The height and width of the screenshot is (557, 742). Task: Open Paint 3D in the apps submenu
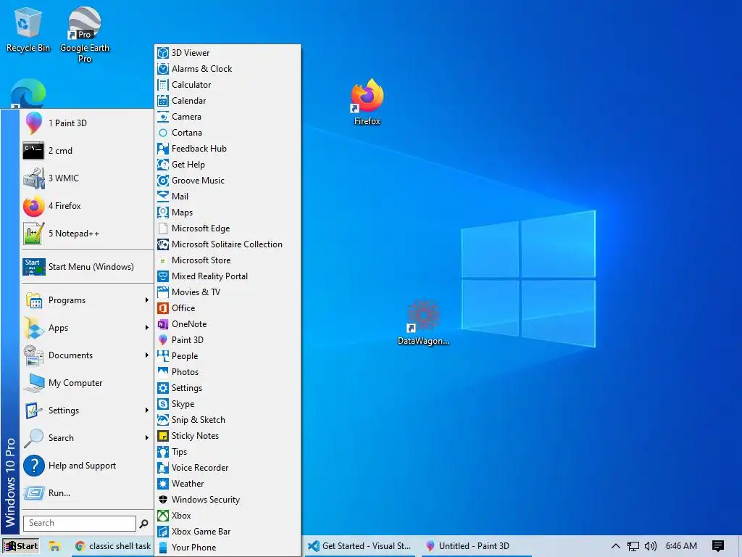click(228, 340)
